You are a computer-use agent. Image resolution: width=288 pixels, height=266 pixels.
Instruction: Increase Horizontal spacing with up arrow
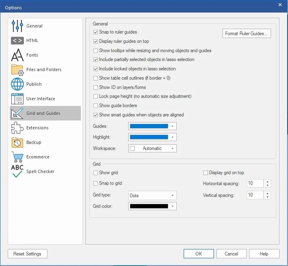click(267, 182)
